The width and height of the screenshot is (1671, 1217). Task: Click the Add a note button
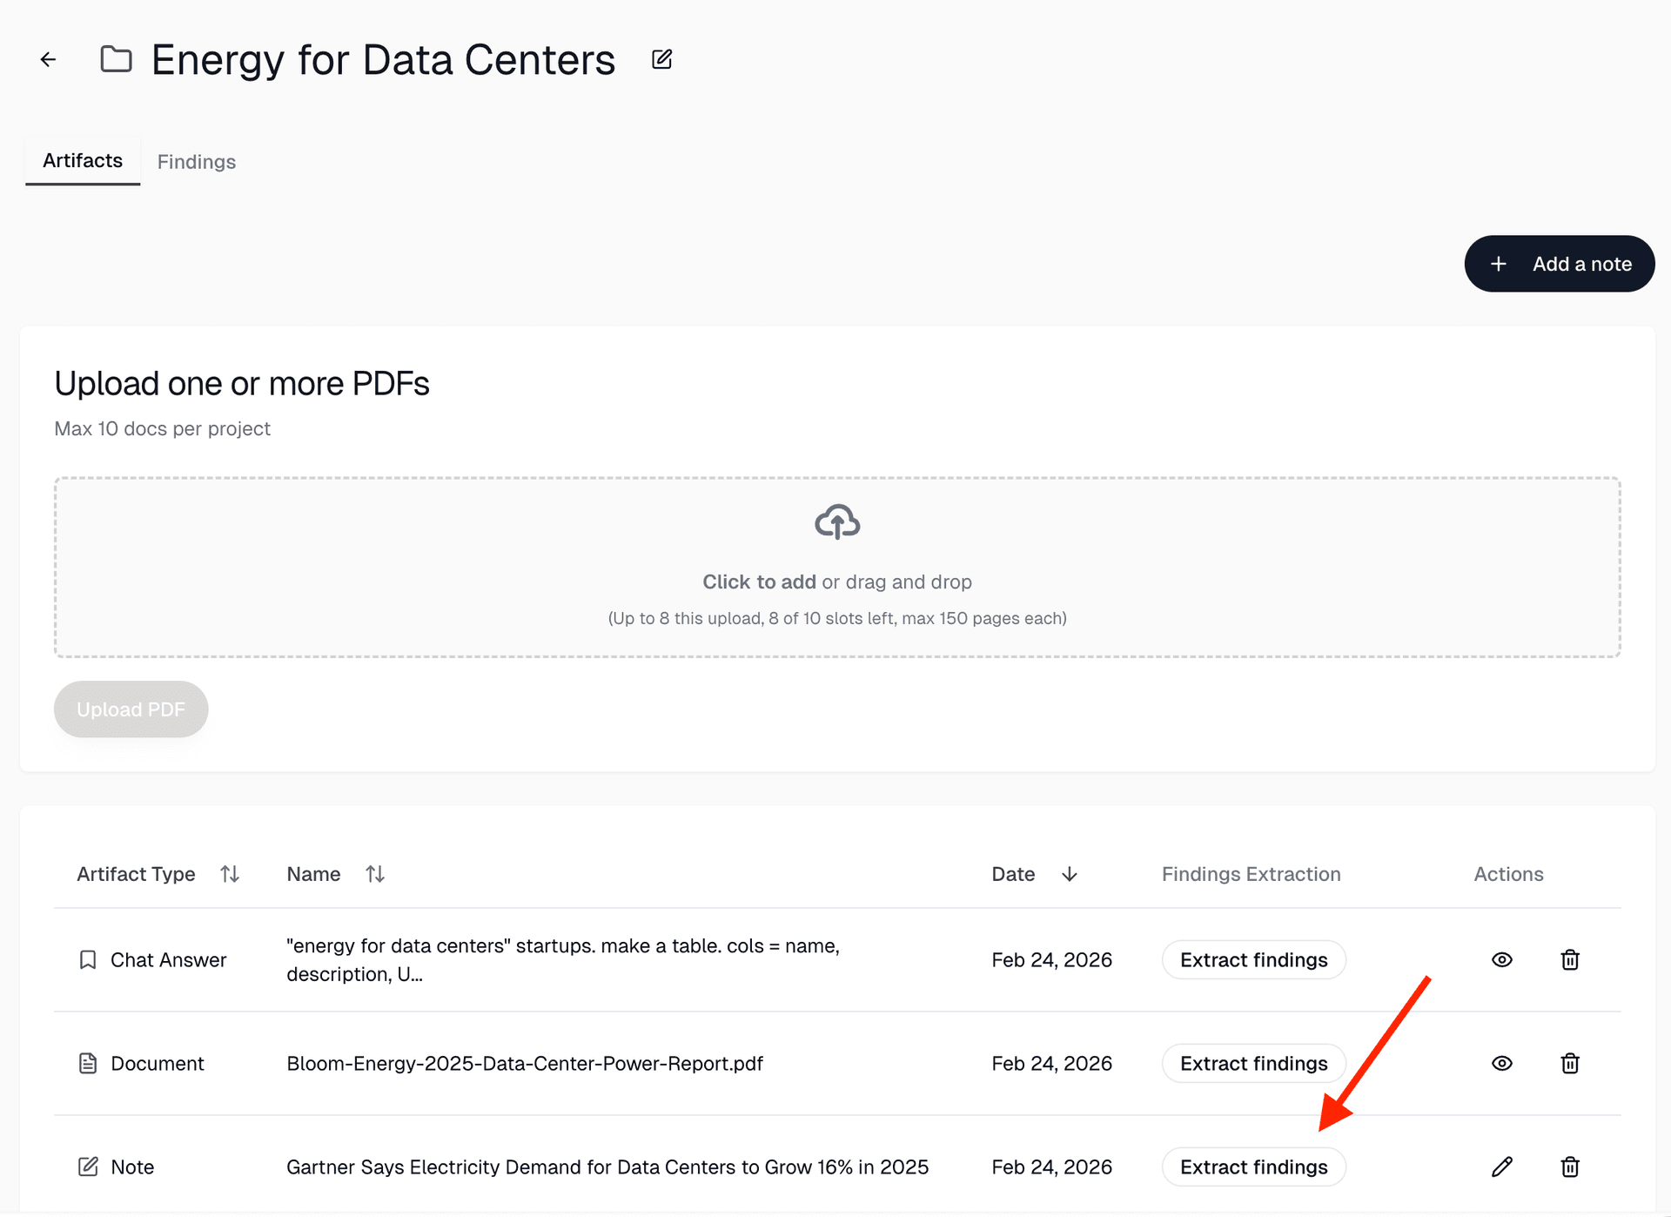click(x=1559, y=264)
